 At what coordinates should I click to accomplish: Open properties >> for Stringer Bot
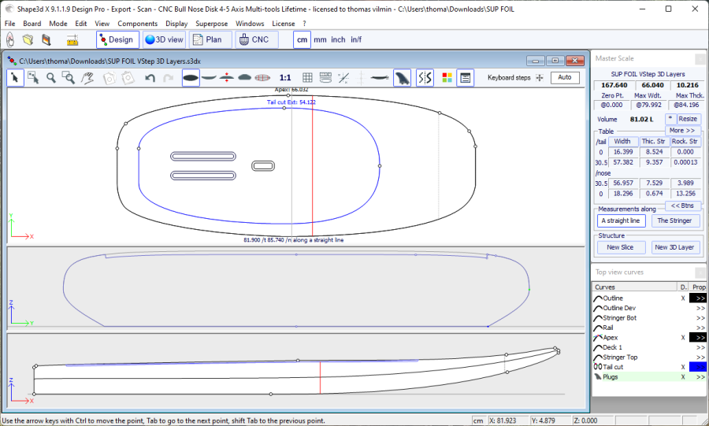pos(700,318)
